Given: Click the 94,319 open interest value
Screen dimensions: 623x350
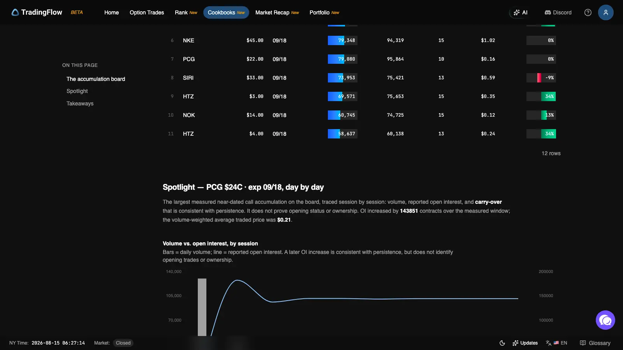Looking at the screenshot, I should point(395,40).
